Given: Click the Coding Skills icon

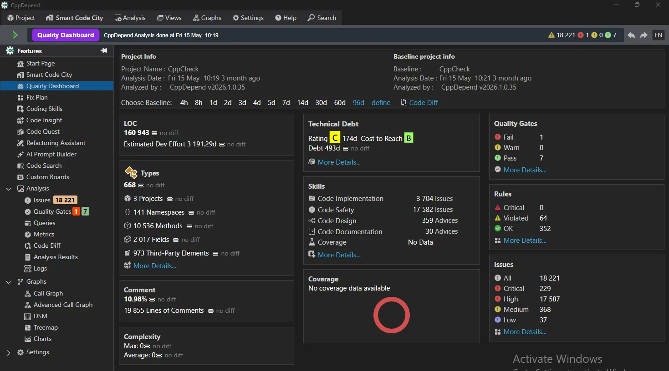Looking at the screenshot, I should 20,109.
